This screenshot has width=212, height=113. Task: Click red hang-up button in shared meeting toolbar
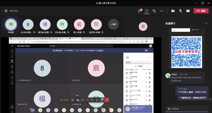tap(107, 100)
